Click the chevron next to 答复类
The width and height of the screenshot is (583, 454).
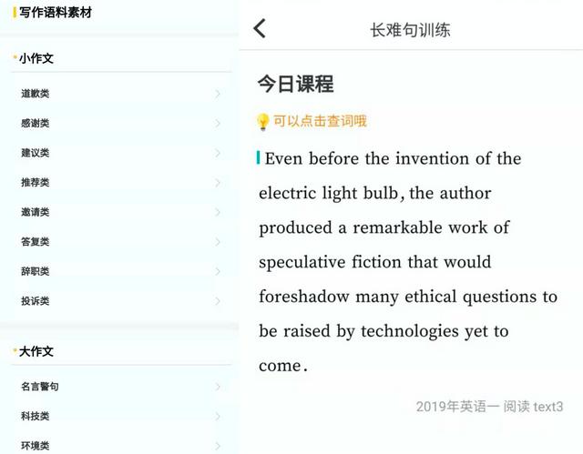coord(218,242)
